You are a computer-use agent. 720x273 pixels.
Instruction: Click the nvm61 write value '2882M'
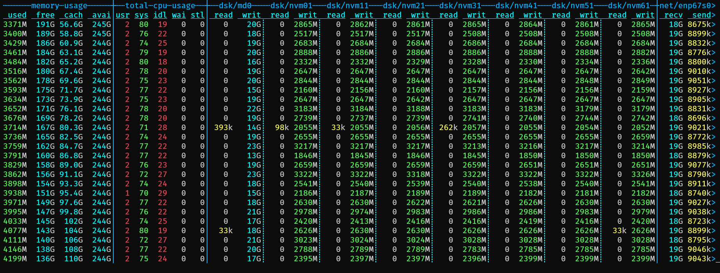tap(643, 52)
